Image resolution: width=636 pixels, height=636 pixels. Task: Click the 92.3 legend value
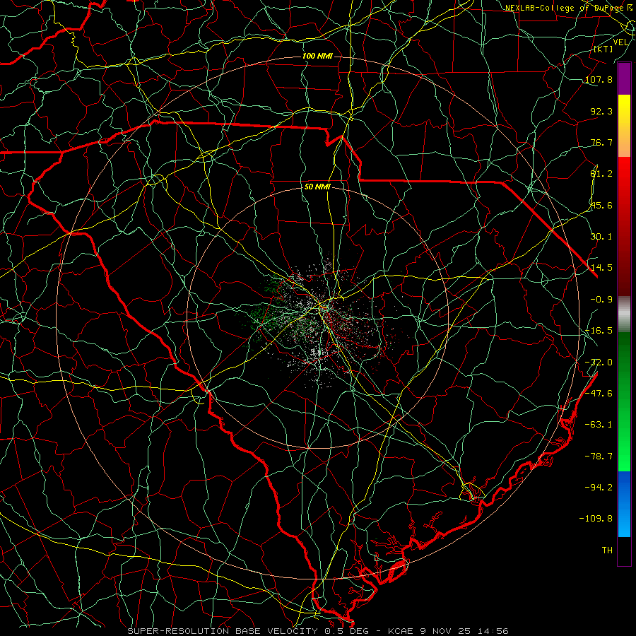[601, 111]
